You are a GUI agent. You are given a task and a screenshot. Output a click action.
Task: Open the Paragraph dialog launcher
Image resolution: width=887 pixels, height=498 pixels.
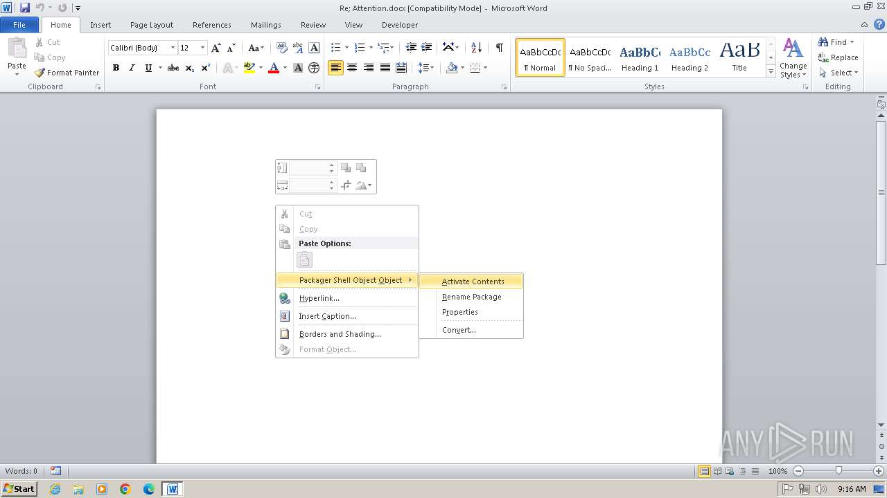[x=506, y=87]
